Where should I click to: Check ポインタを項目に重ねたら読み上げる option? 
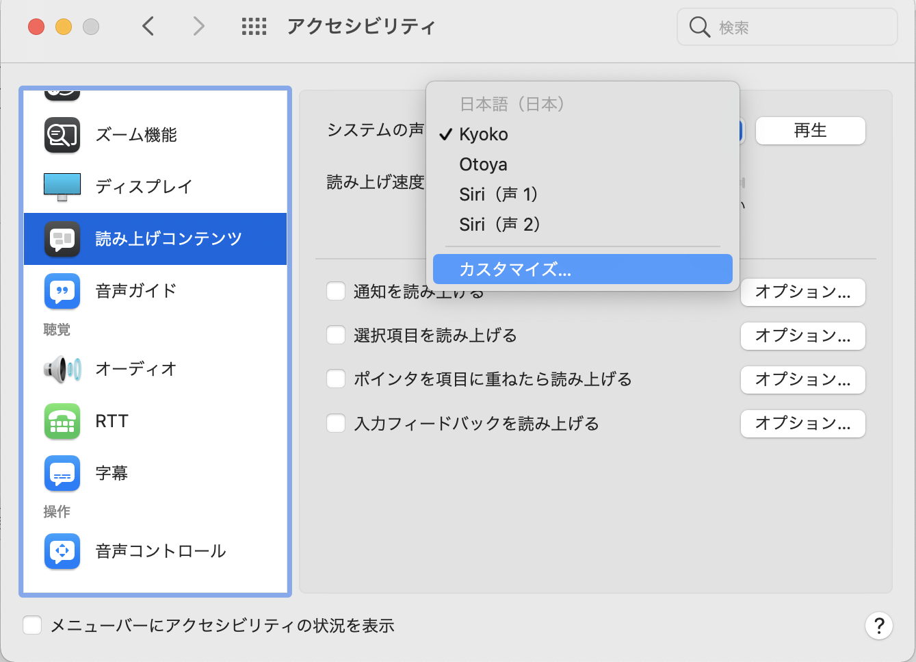pos(336,379)
